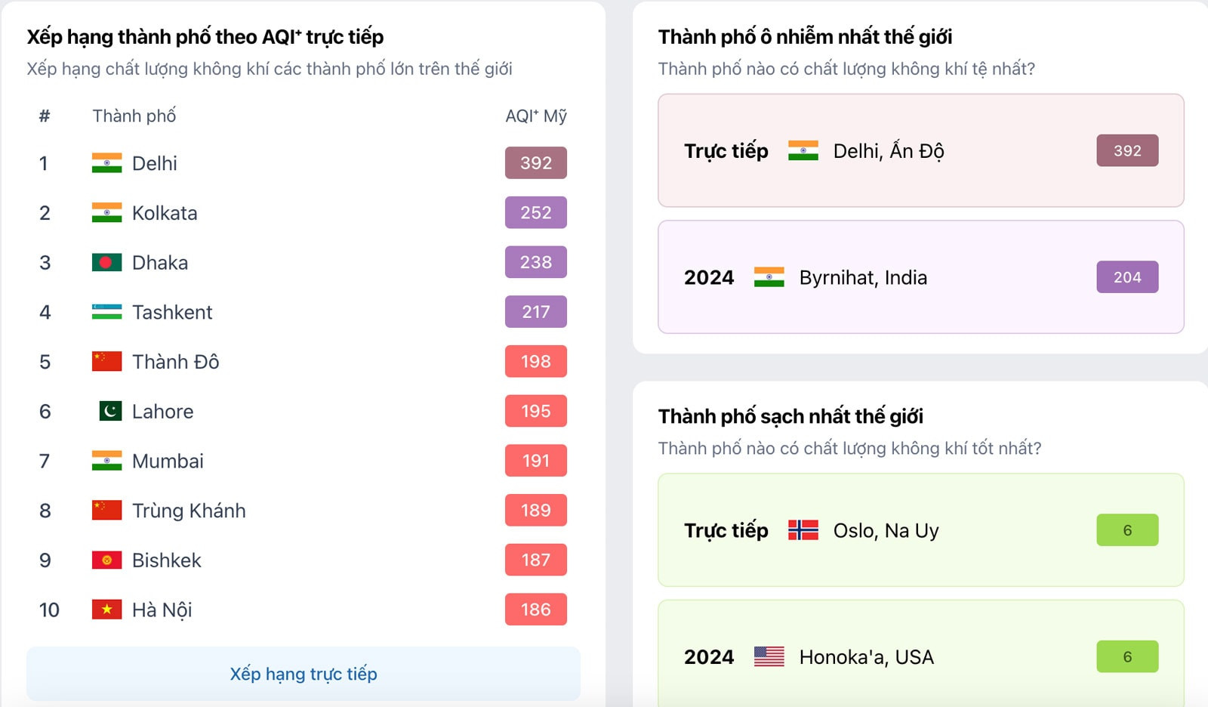Click the purple 252 AQI badge for Kolkata

tap(535, 213)
